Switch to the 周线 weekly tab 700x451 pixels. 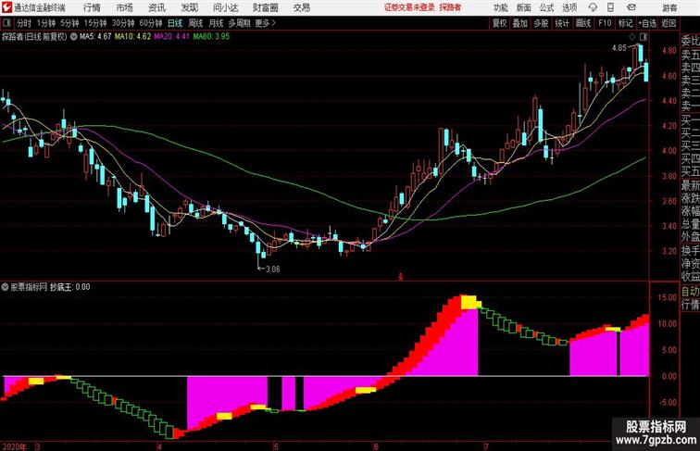click(x=195, y=23)
